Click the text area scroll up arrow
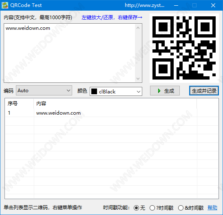223x215 pixels. (138, 28)
